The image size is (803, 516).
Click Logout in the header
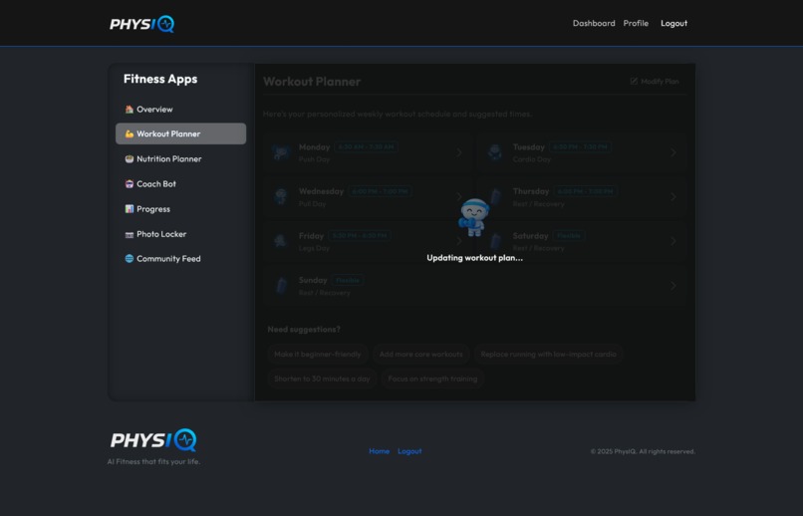pyautogui.click(x=673, y=23)
